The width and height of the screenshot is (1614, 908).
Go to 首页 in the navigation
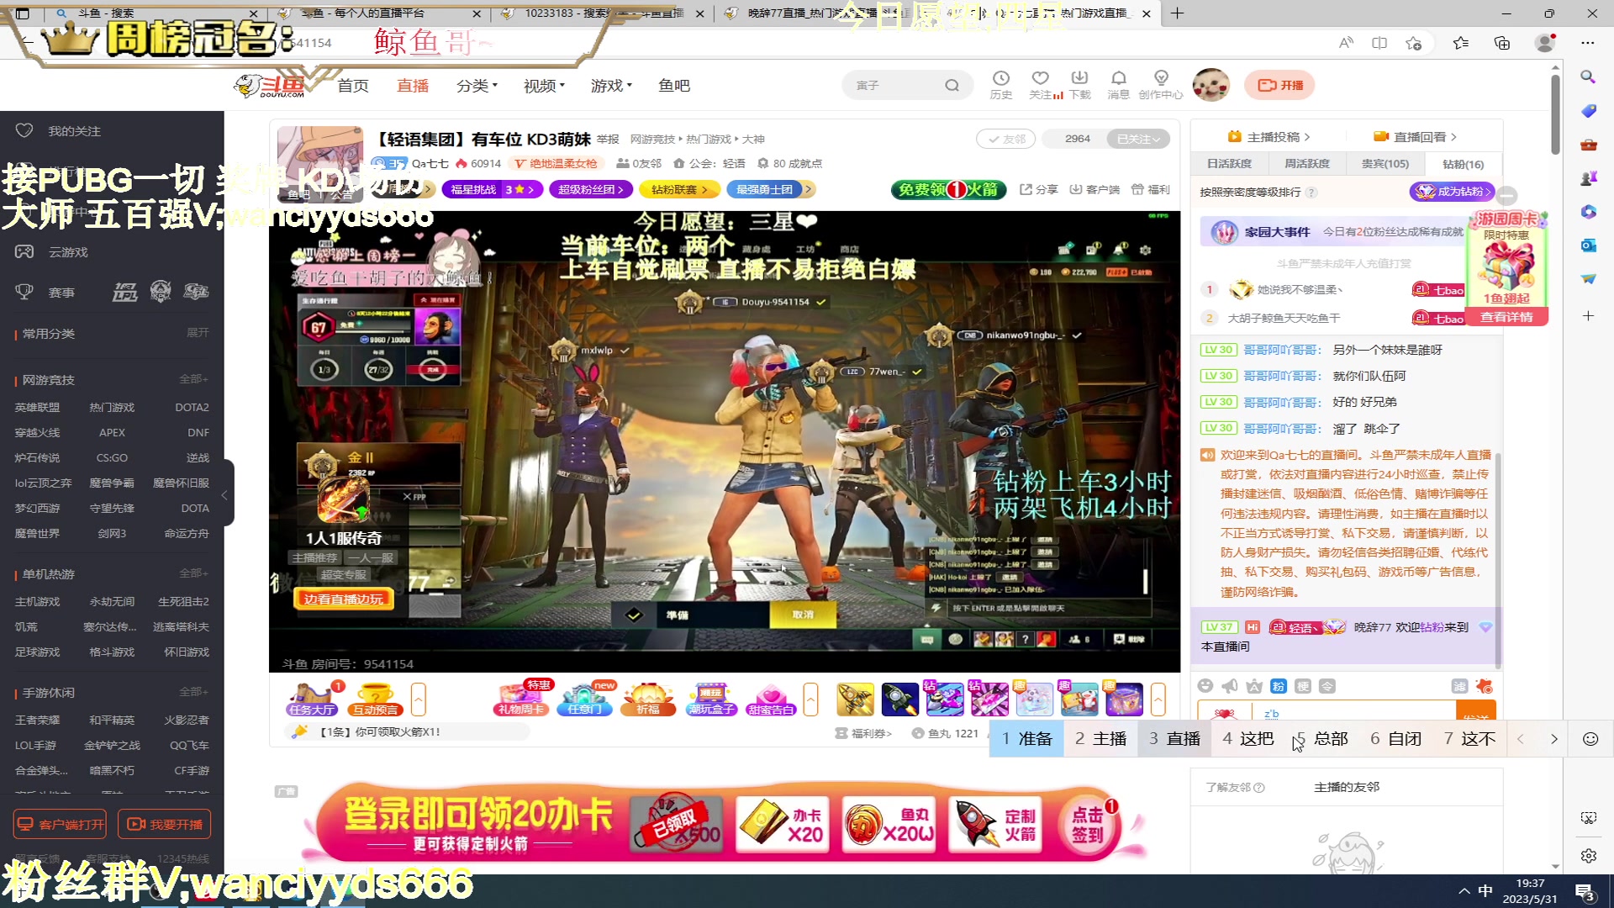(353, 86)
